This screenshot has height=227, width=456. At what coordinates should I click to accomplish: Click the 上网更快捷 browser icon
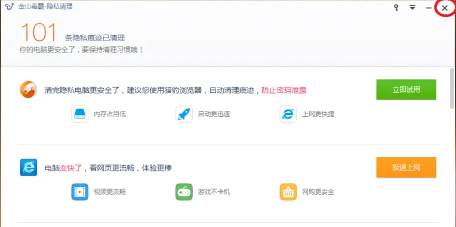point(288,114)
